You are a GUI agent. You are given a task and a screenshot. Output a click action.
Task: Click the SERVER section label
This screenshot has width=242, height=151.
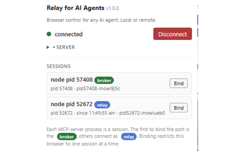(65, 47)
